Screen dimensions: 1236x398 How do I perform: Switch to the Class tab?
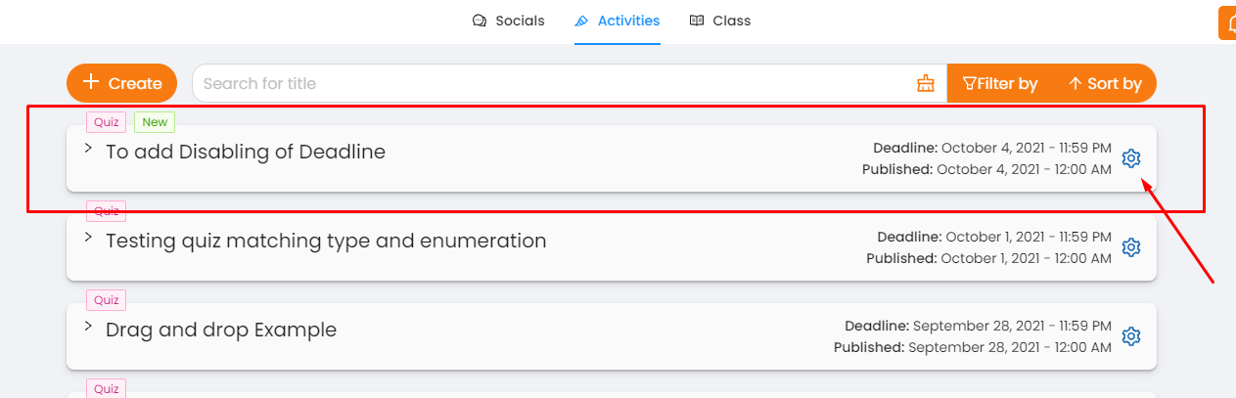[x=720, y=21]
